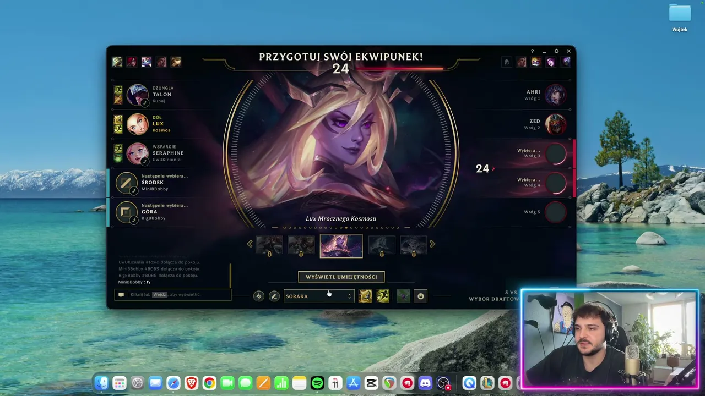705x396 pixels.
Task: Select the last locked skin thumbnail
Action: point(414,245)
